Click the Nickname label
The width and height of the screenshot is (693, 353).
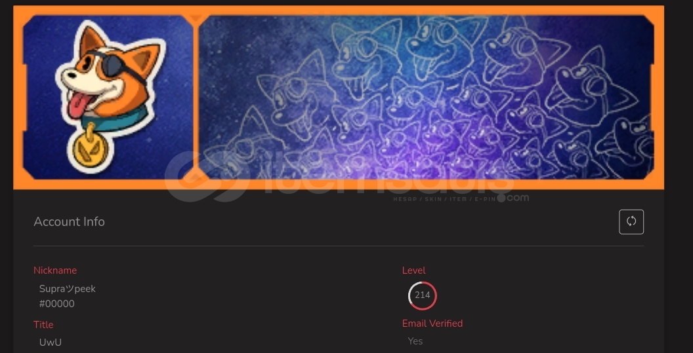55,270
